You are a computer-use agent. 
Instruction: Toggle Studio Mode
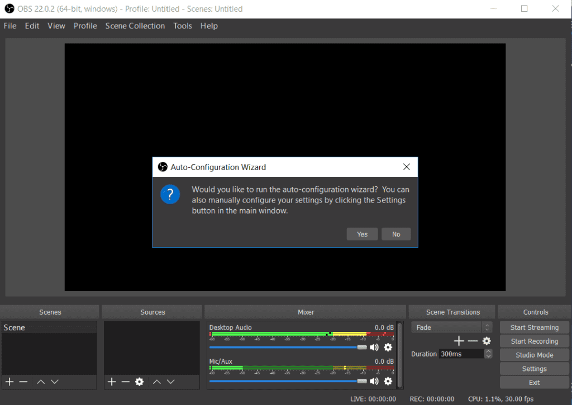point(534,355)
